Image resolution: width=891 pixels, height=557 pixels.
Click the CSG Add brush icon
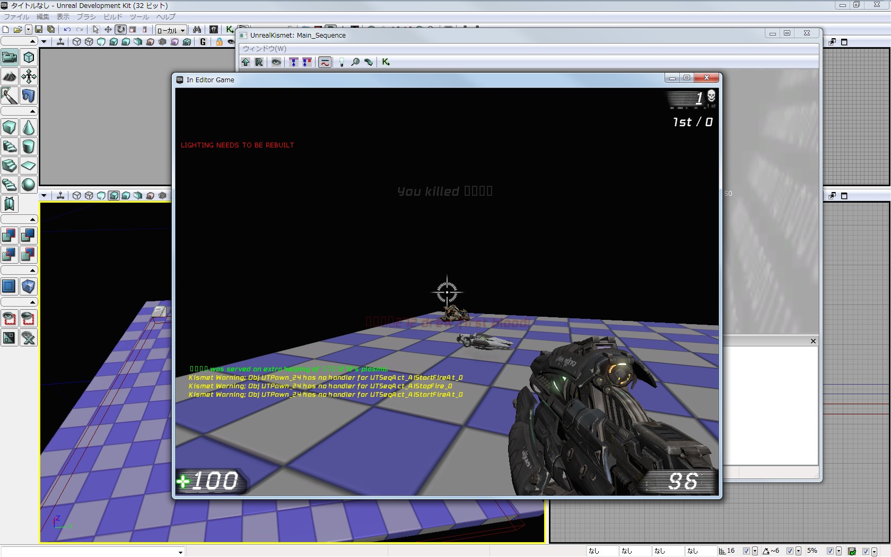coord(10,236)
